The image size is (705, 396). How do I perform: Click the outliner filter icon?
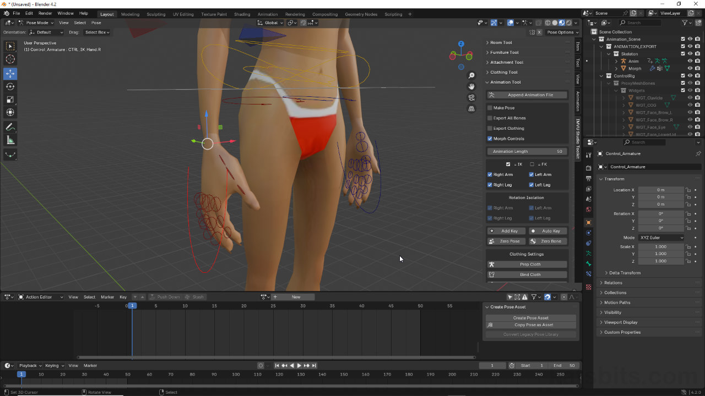pos(685,23)
